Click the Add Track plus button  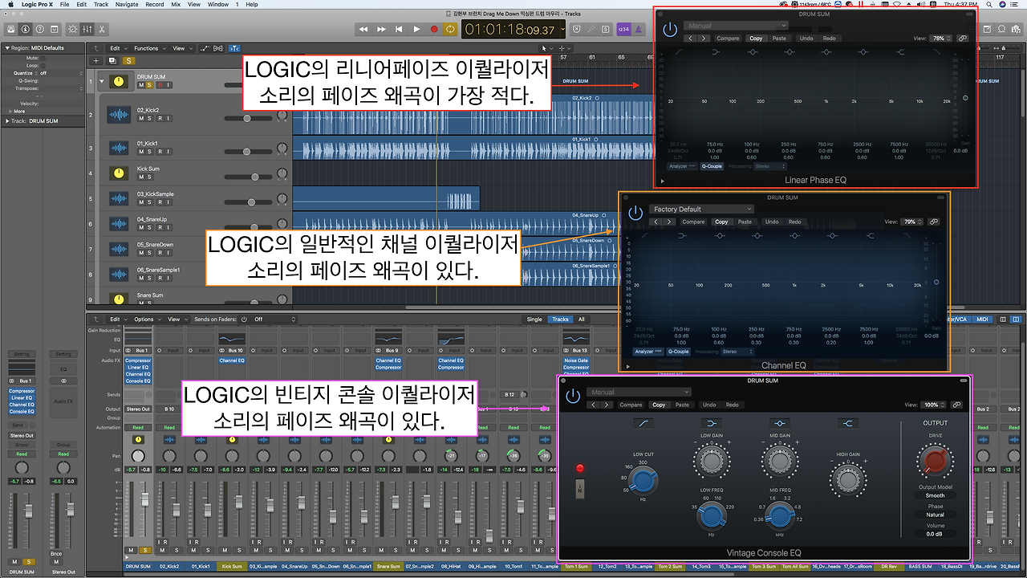pyautogui.click(x=96, y=60)
